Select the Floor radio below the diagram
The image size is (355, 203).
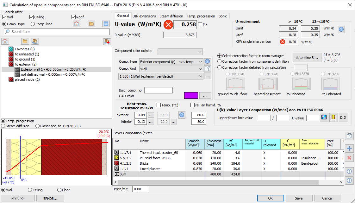pos(59,190)
